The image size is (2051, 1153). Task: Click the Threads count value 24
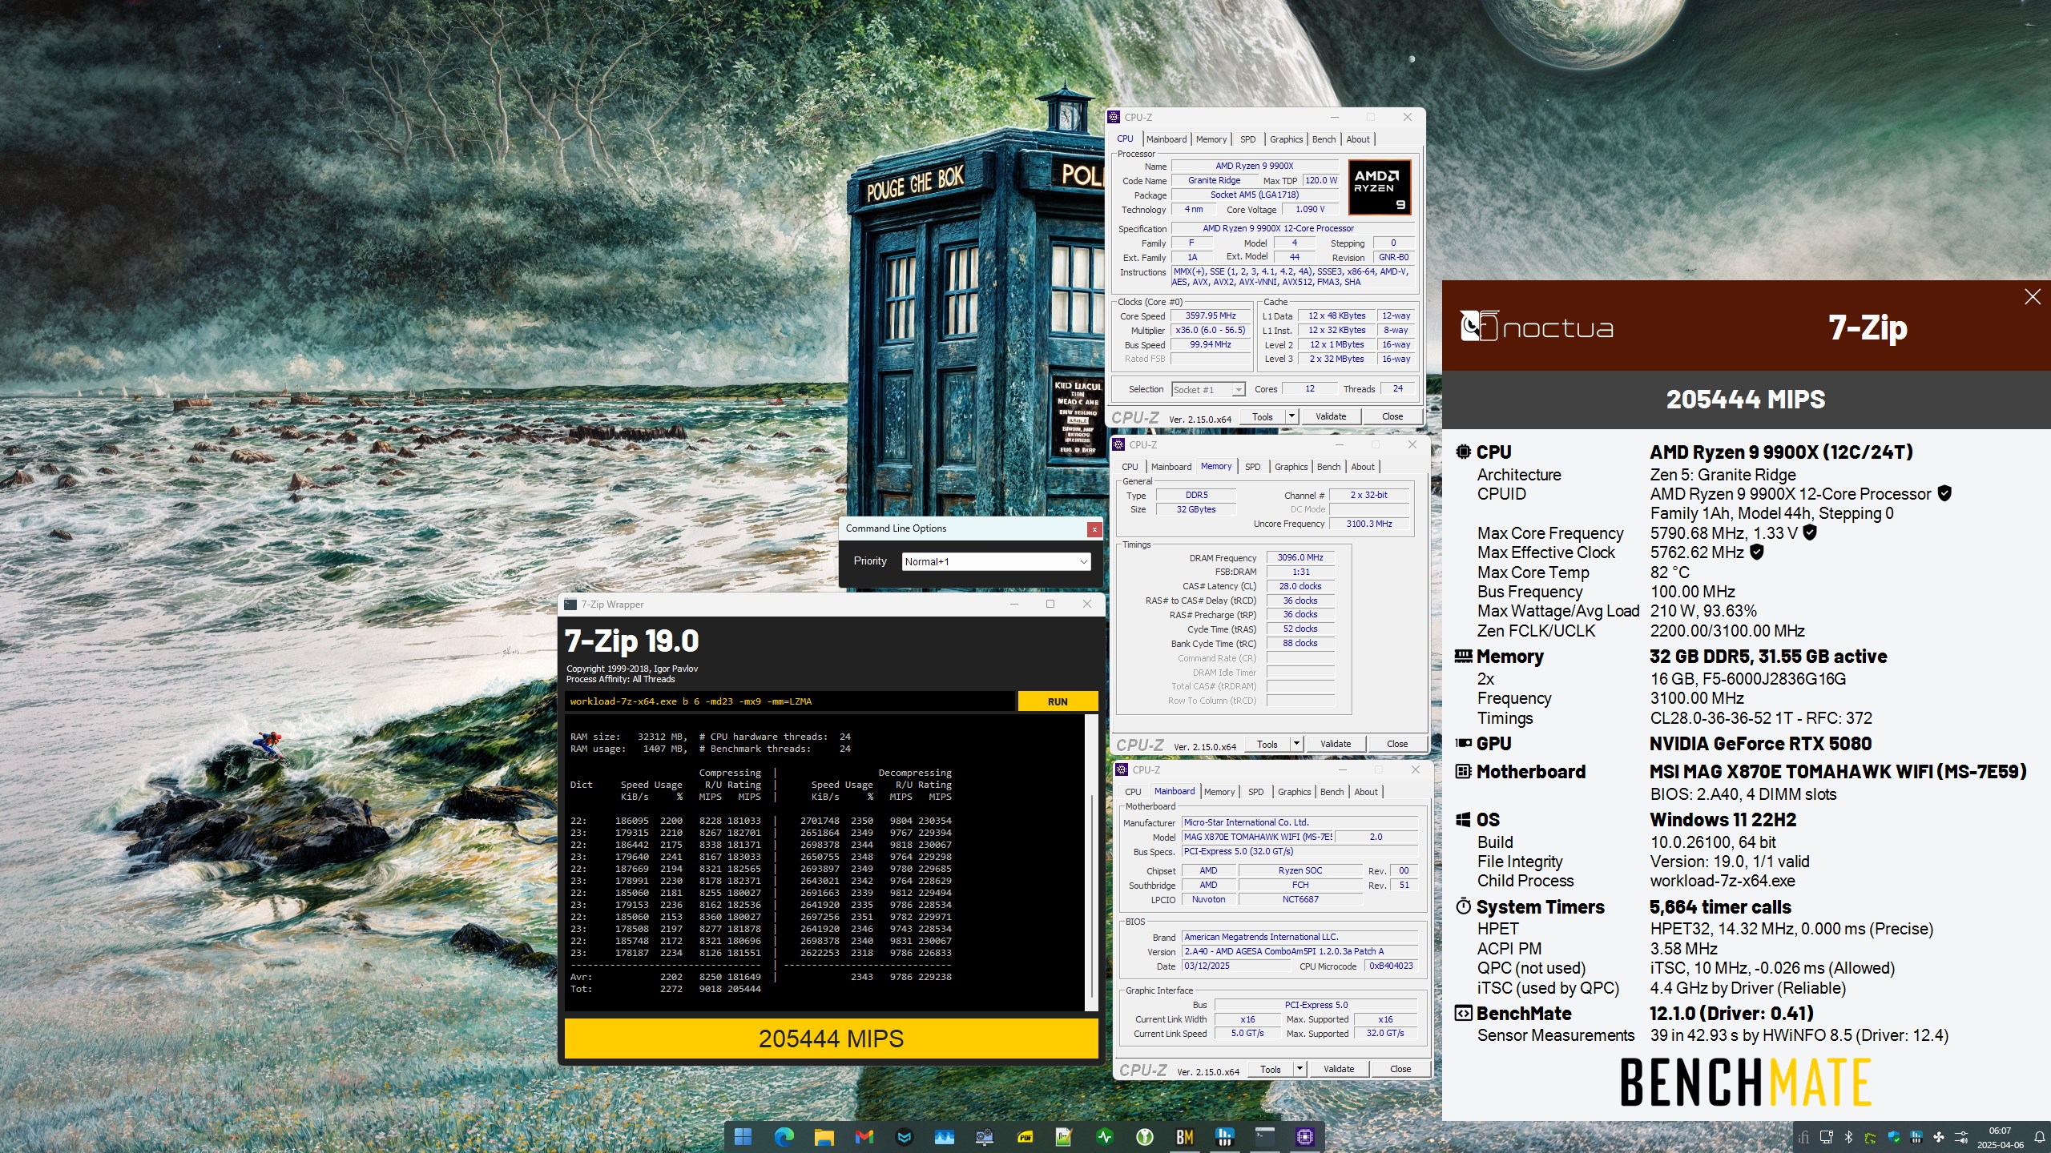[1397, 389]
